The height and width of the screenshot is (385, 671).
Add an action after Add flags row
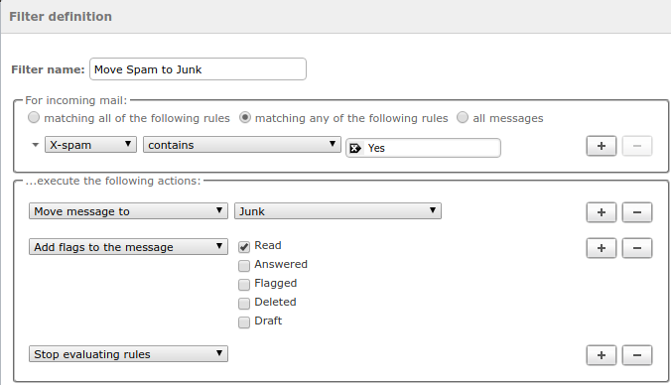pyautogui.click(x=602, y=248)
